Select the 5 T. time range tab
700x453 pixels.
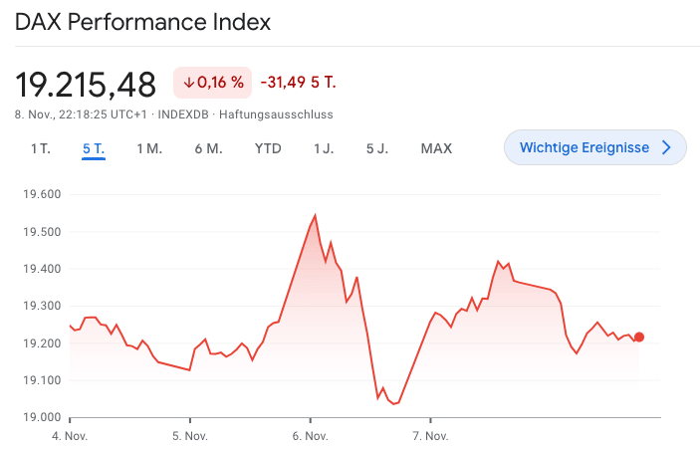point(94,148)
